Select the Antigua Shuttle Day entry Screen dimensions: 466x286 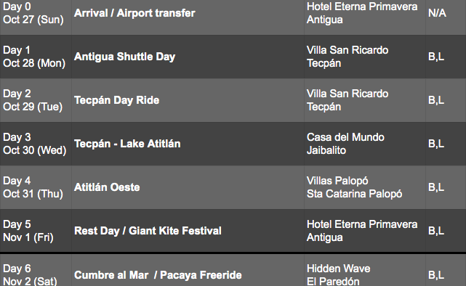click(125, 57)
